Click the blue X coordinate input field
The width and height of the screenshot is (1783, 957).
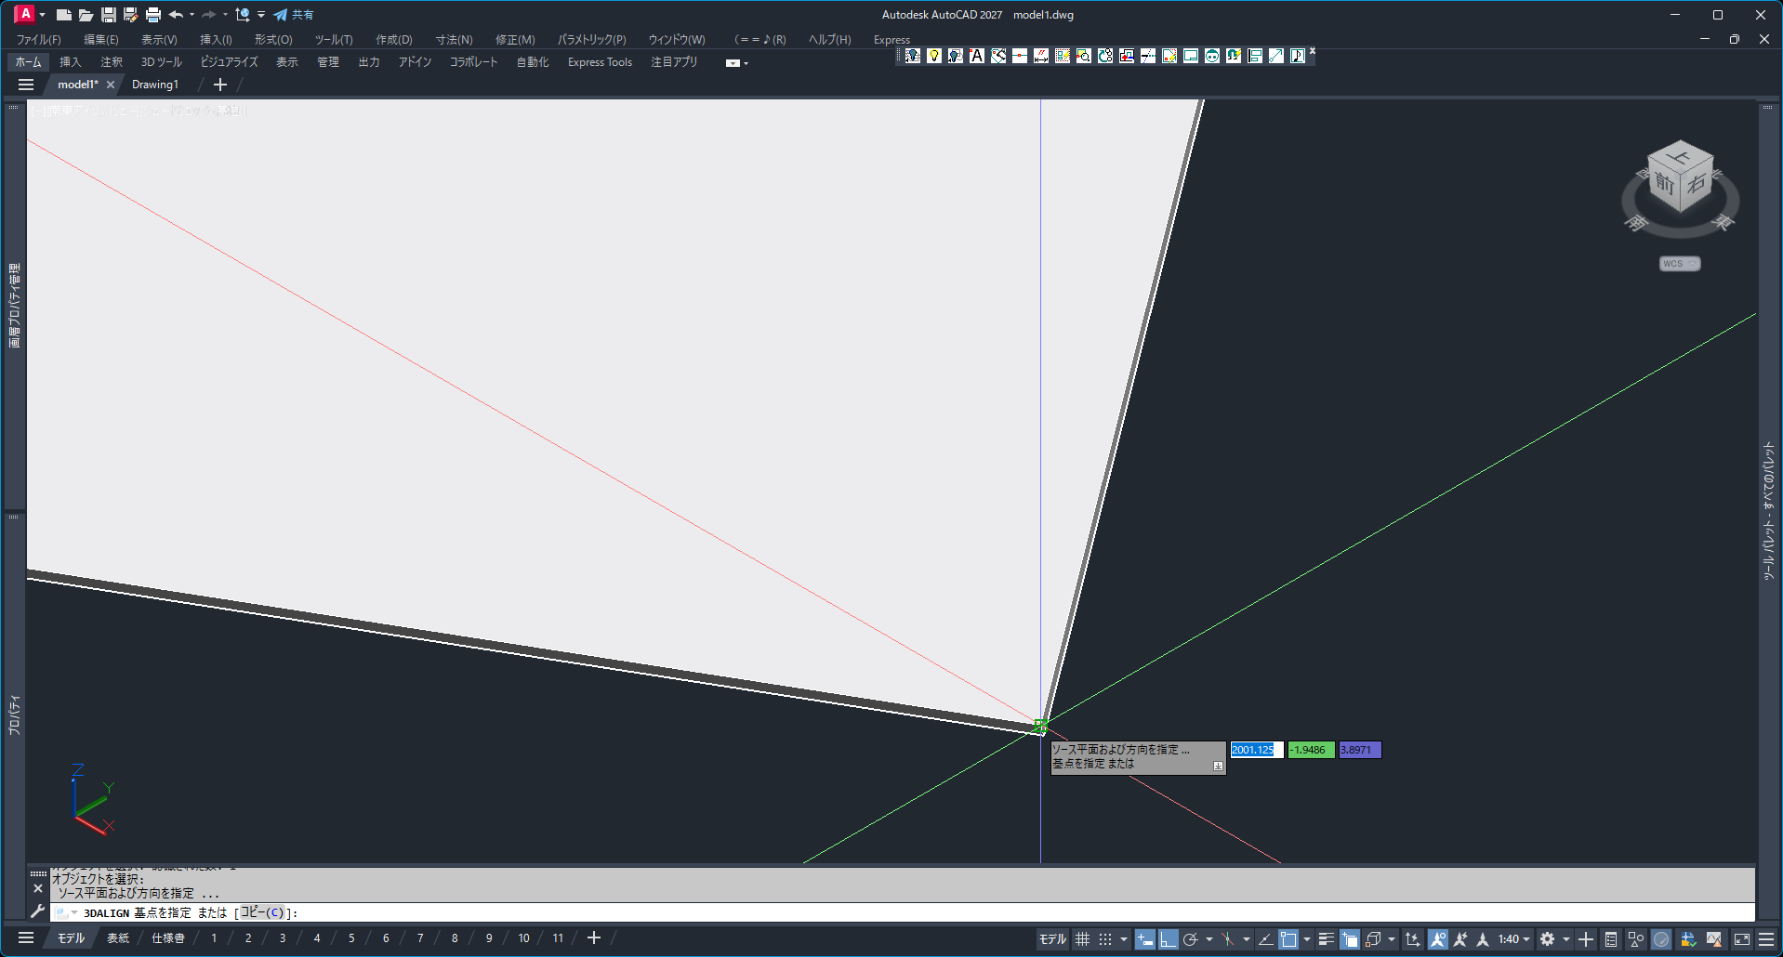pos(1256,750)
